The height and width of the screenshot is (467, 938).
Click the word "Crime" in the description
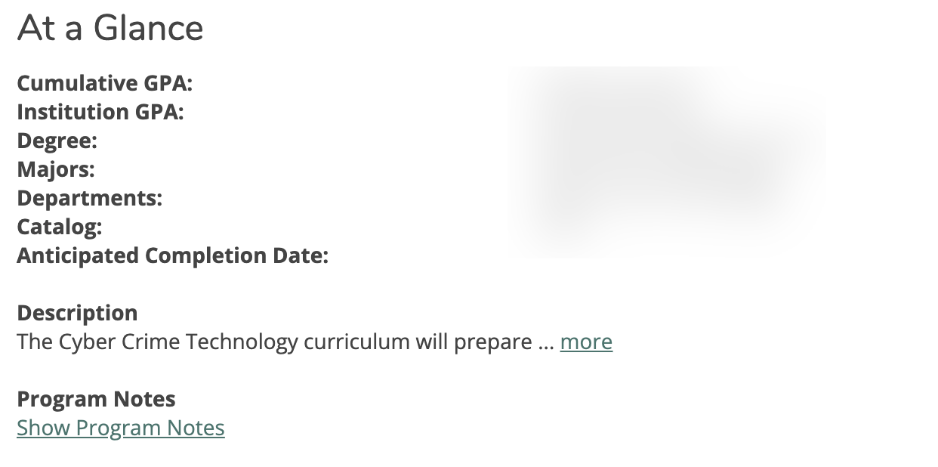pos(150,342)
